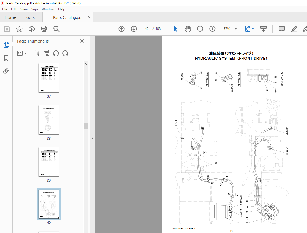Click thumbnails scrollbar up arrow

[86, 64]
